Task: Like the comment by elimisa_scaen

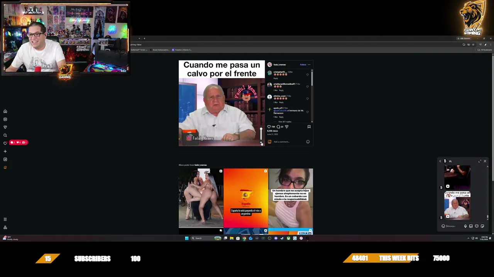Action: (308, 98)
